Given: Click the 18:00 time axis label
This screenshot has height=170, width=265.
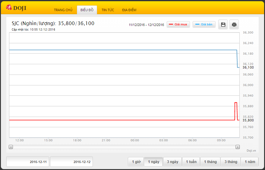Looking at the screenshot, I should (77, 140).
